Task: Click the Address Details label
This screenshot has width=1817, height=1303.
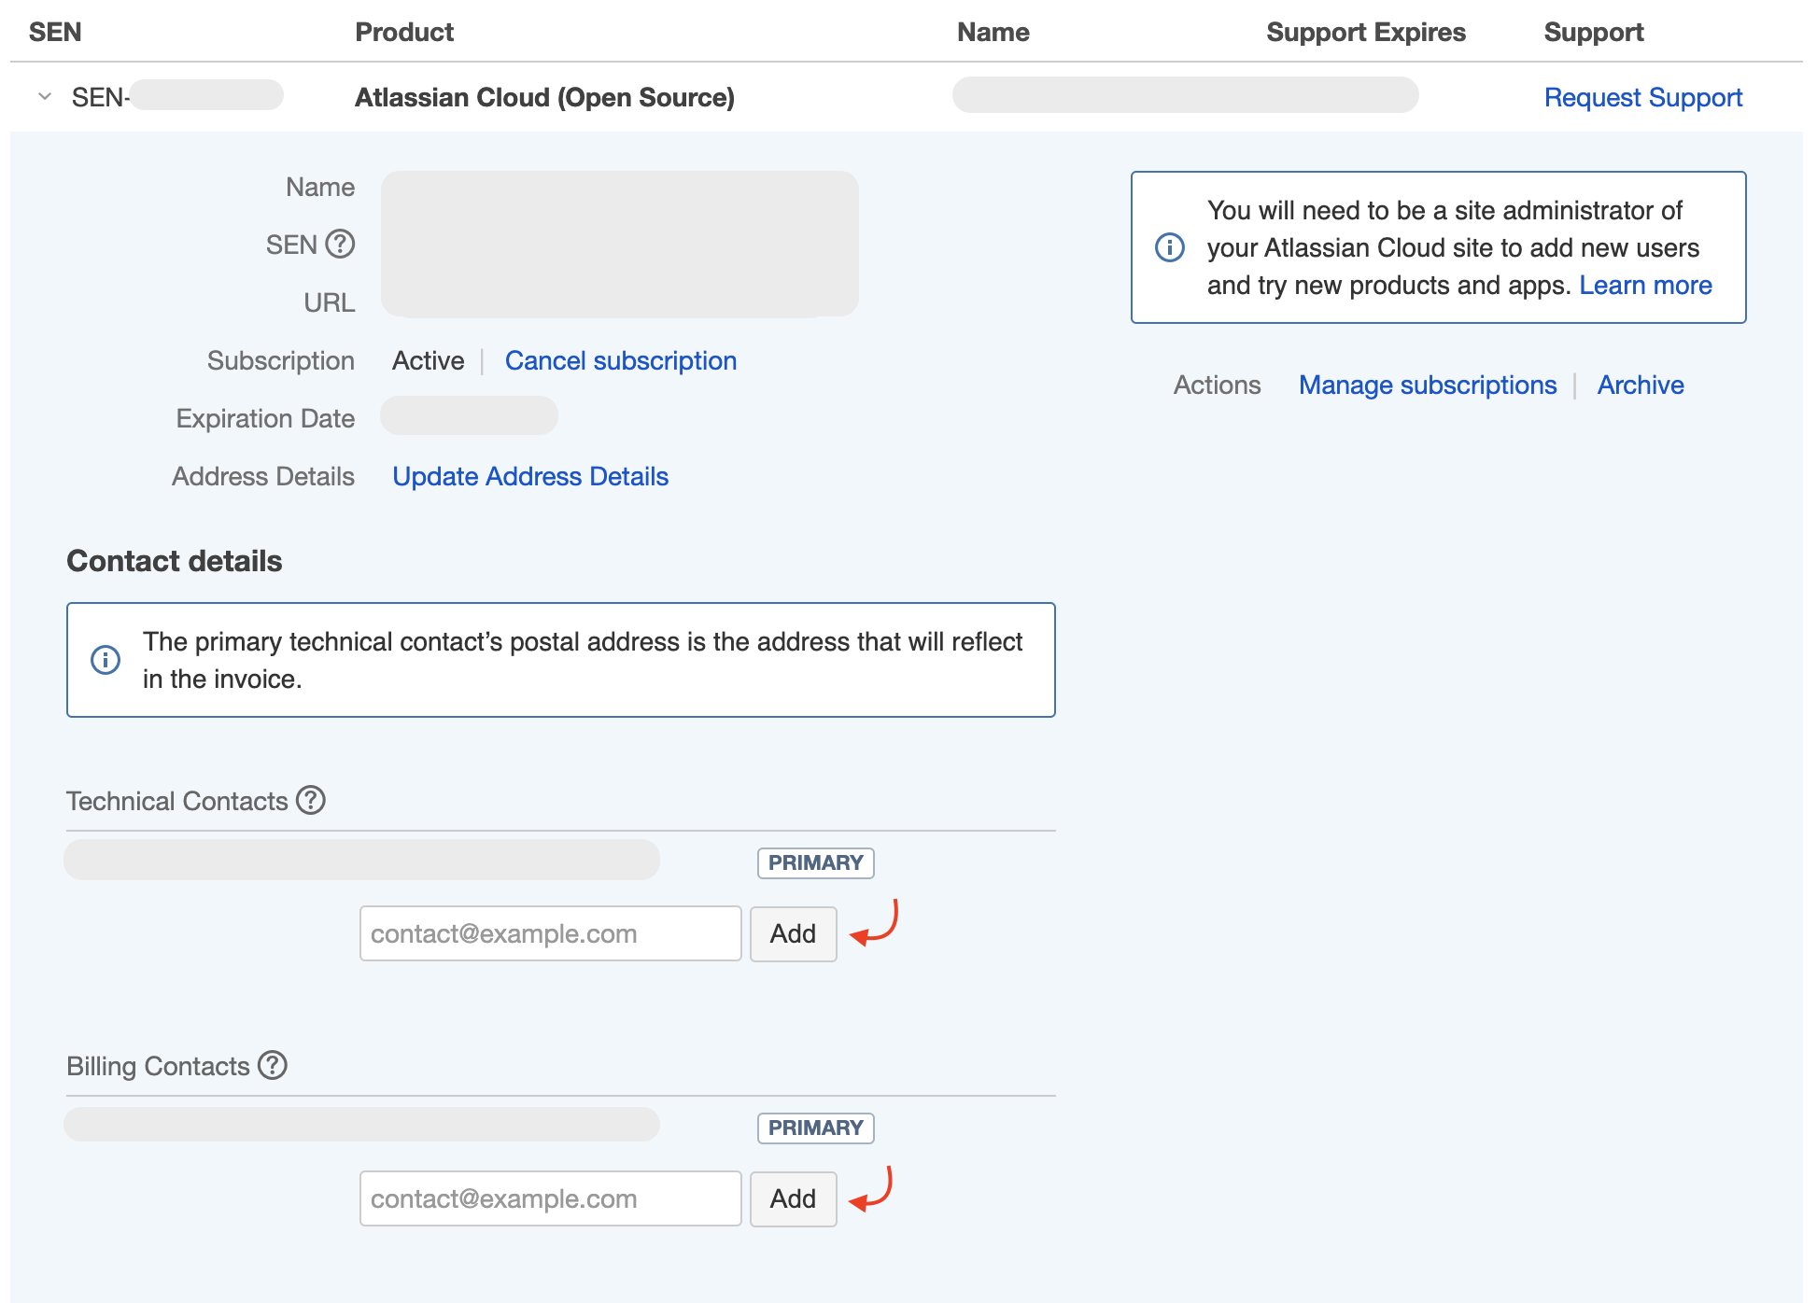Action: 263,477
